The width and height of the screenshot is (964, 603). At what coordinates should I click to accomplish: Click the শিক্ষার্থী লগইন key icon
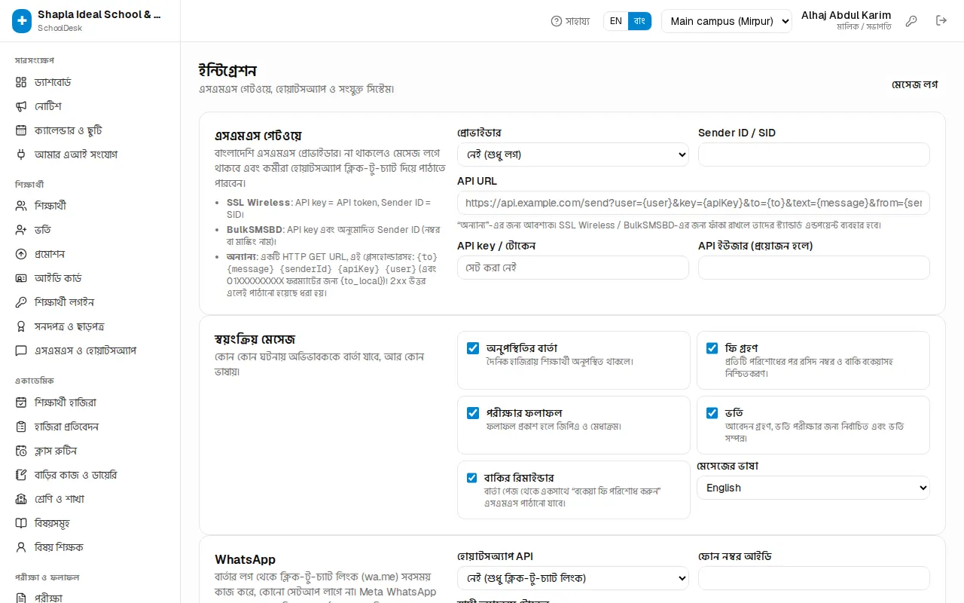[21, 302]
